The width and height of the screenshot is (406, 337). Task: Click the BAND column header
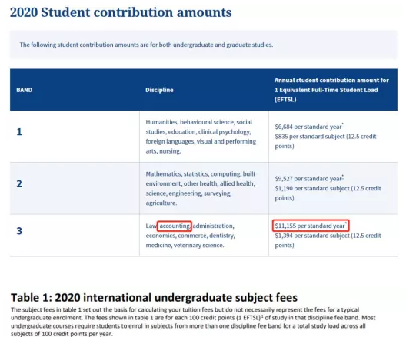(x=25, y=90)
